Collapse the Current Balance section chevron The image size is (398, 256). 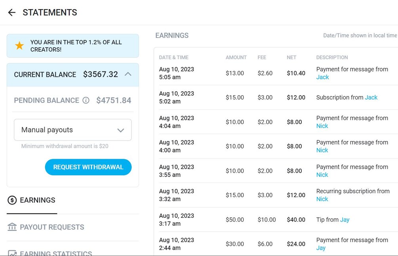pos(128,74)
